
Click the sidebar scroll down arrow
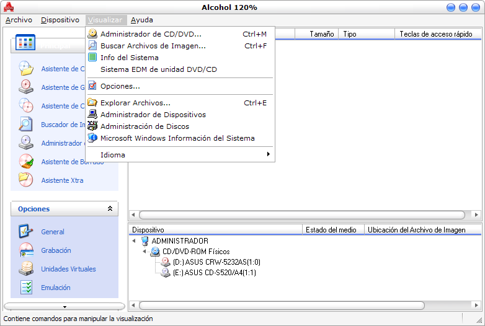pos(65,306)
